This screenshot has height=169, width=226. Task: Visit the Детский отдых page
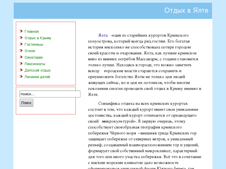pos(38,71)
